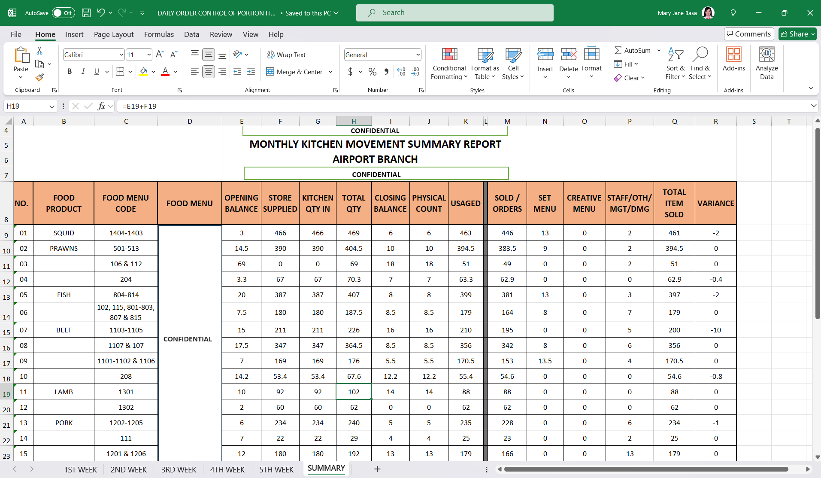Click the Increase Indent icon
This screenshot has height=478, width=821.
coord(251,72)
